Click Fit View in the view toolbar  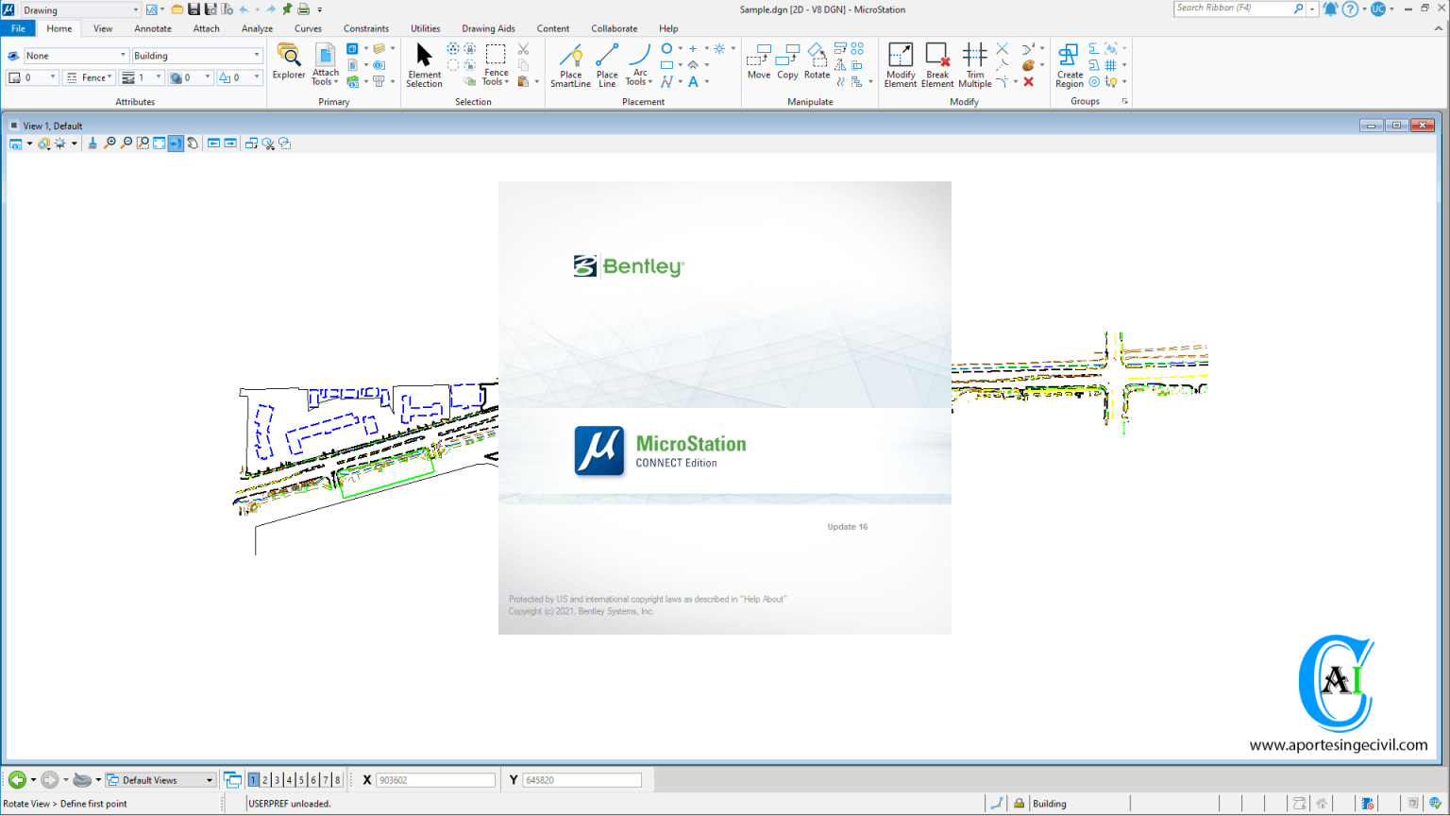pos(158,144)
